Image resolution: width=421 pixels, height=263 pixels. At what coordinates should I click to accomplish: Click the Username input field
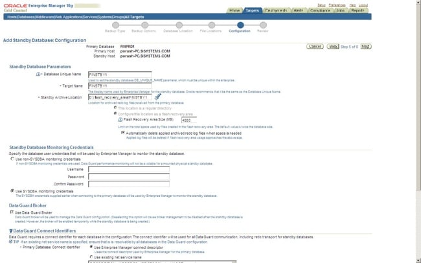pyautogui.click(x=129, y=169)
